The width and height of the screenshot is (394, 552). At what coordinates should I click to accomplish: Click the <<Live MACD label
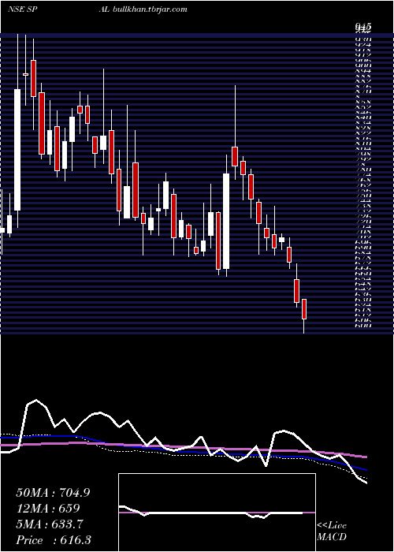tap(332, 531)
